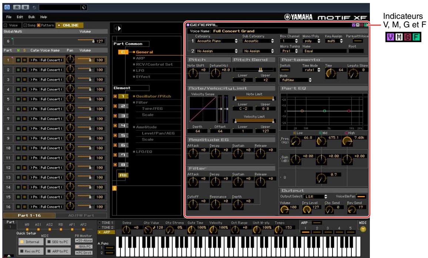
Task: Open the Mono/Poly dropdown
Action: tap(312, 41)
